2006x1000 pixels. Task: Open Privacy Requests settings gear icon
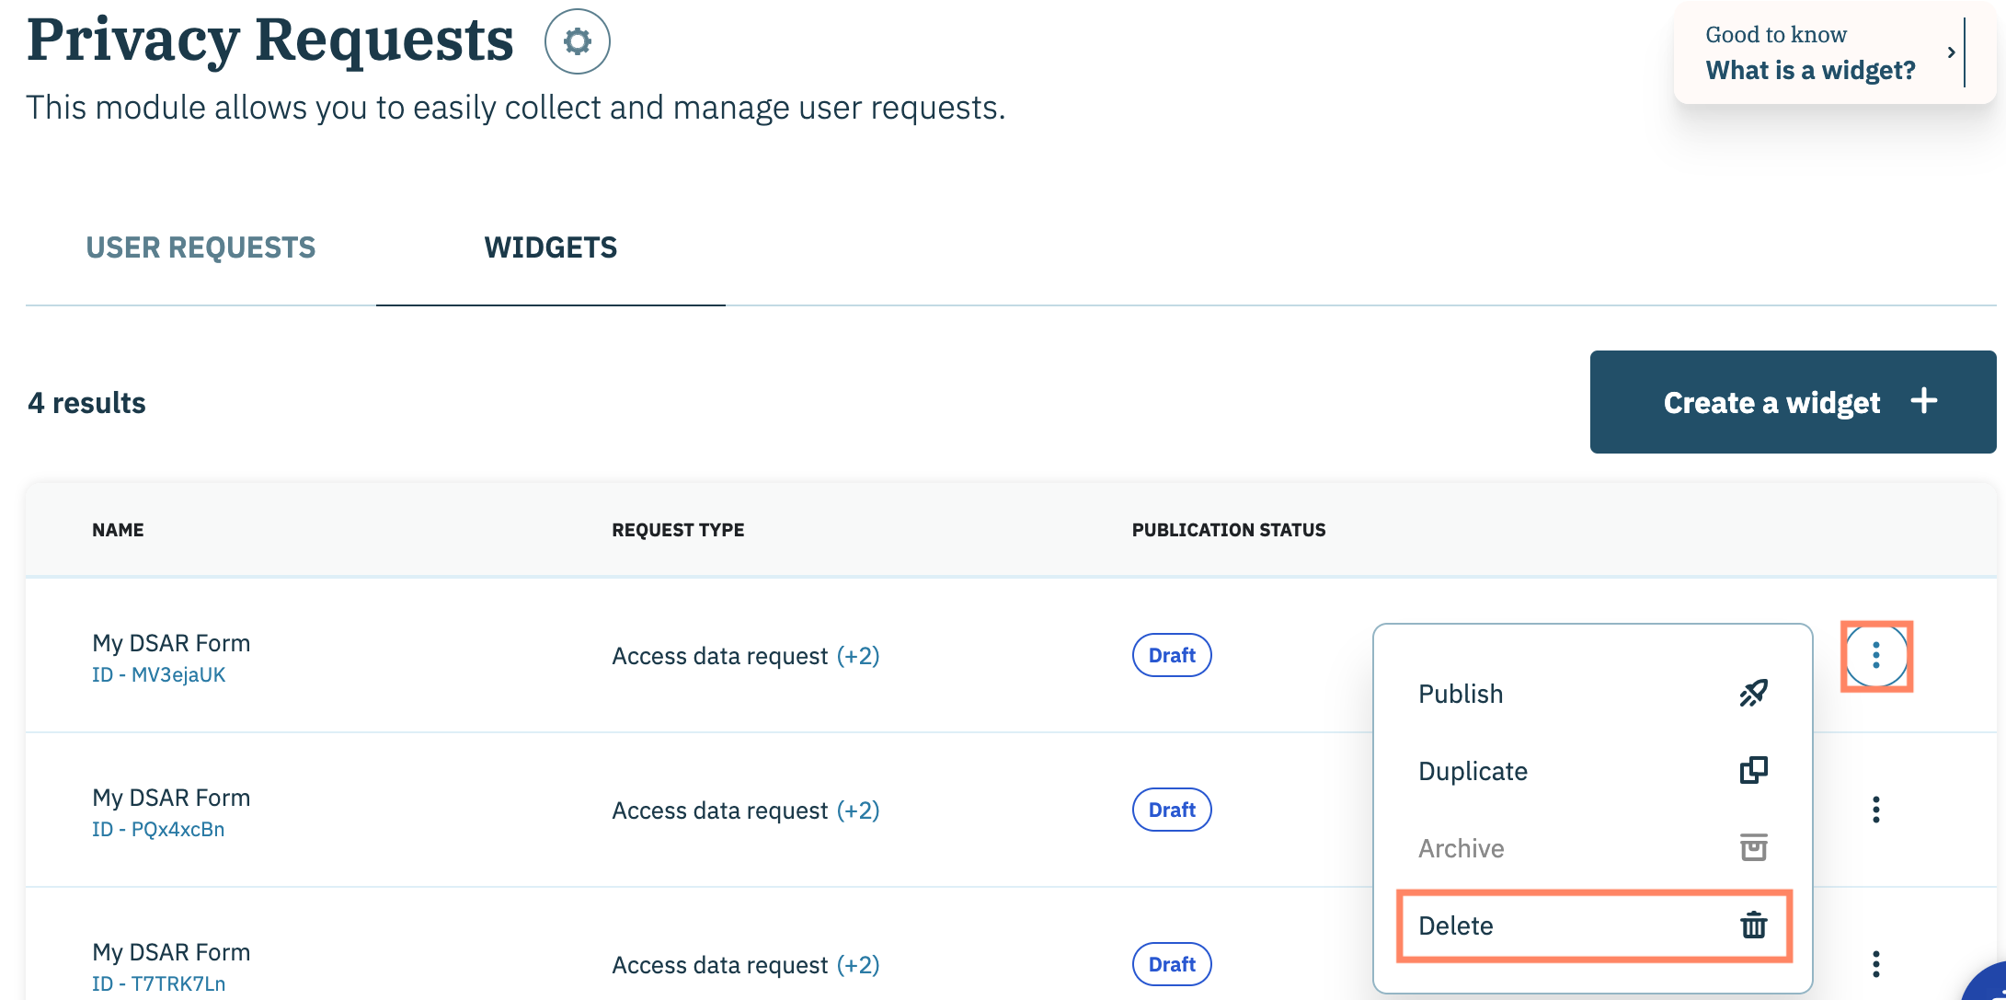577,41
